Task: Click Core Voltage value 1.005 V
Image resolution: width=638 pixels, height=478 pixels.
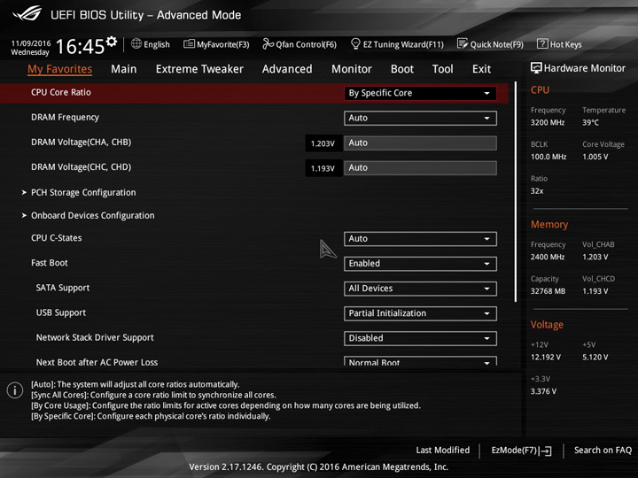Action: pyautogui.click(x=595, y=157)
